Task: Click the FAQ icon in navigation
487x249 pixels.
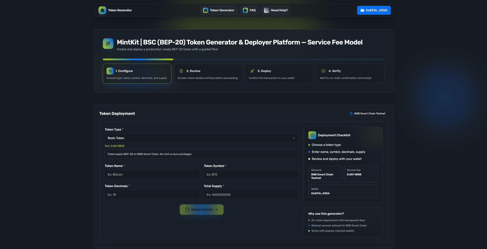Action: (x=245, y=10)
